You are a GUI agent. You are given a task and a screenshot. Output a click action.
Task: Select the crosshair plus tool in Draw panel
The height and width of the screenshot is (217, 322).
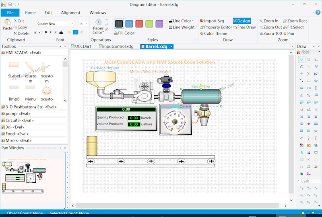pos(301,74)
